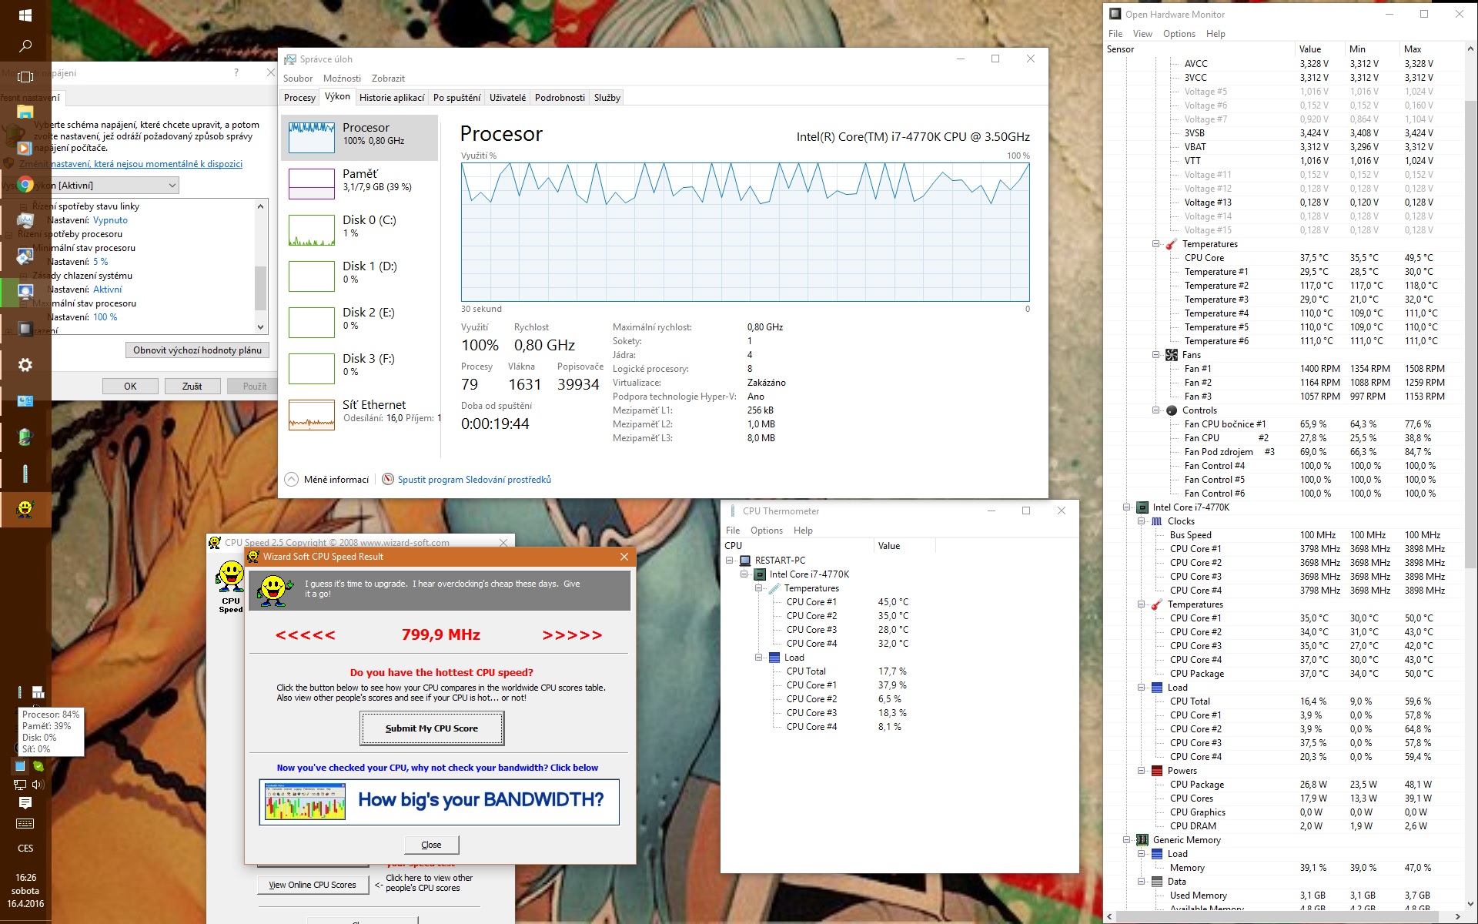
Task: Click OK in the power options dialog
Action: [130, 387]
